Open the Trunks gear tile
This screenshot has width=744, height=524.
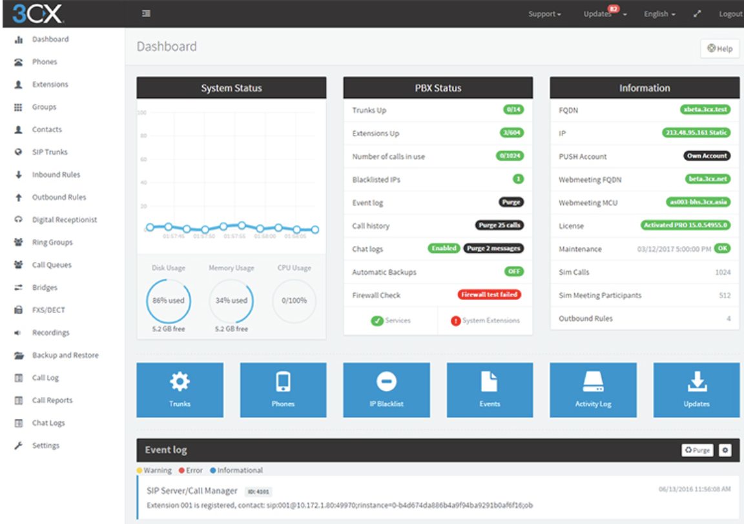click(180, 390)
